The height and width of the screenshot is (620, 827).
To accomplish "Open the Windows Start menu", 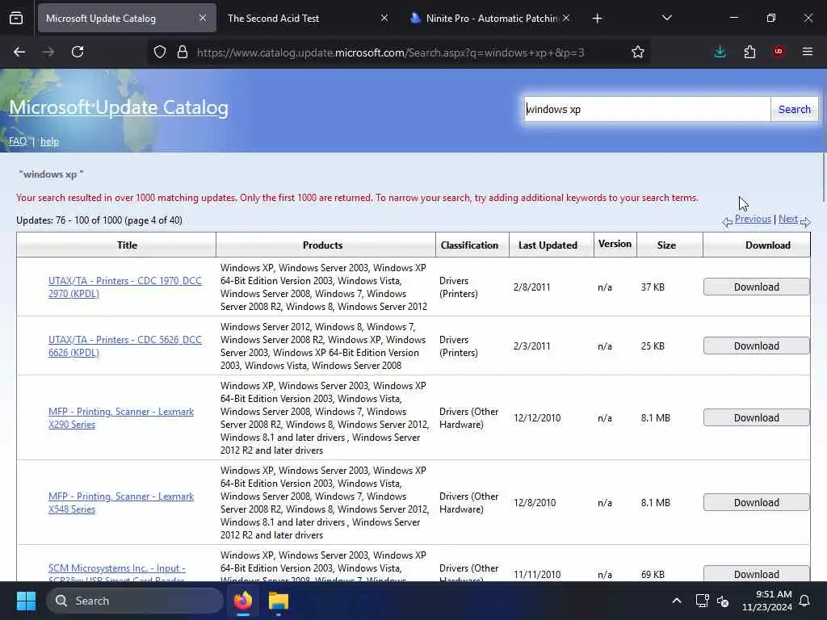I will [26, 601].
